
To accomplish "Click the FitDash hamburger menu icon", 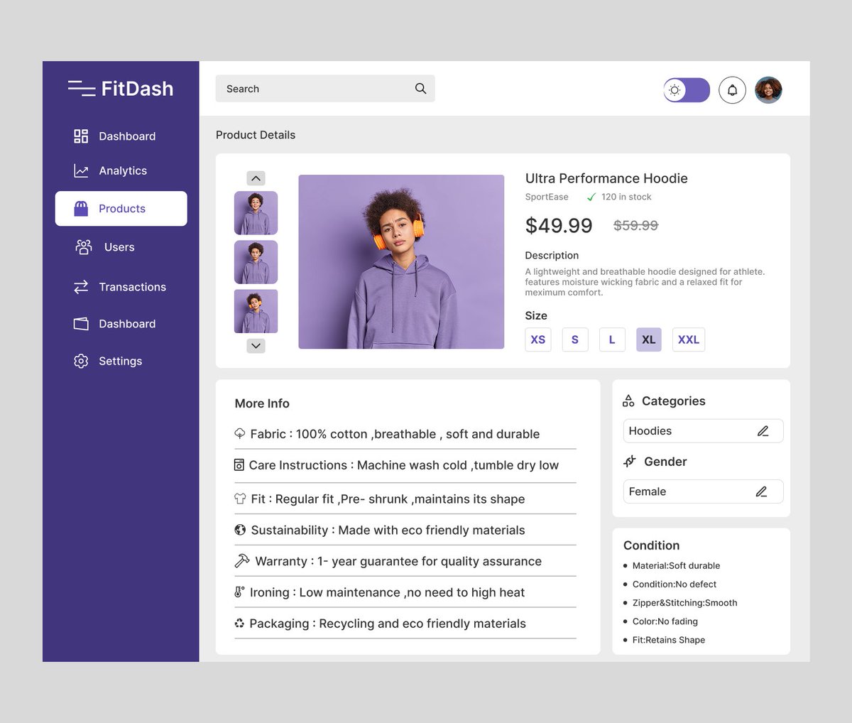I will point(82,88).
